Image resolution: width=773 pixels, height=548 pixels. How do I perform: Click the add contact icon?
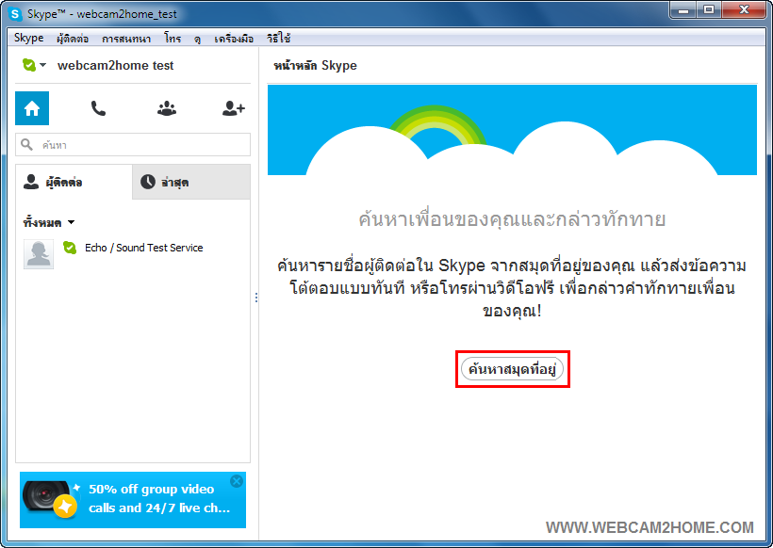point(233,108)
